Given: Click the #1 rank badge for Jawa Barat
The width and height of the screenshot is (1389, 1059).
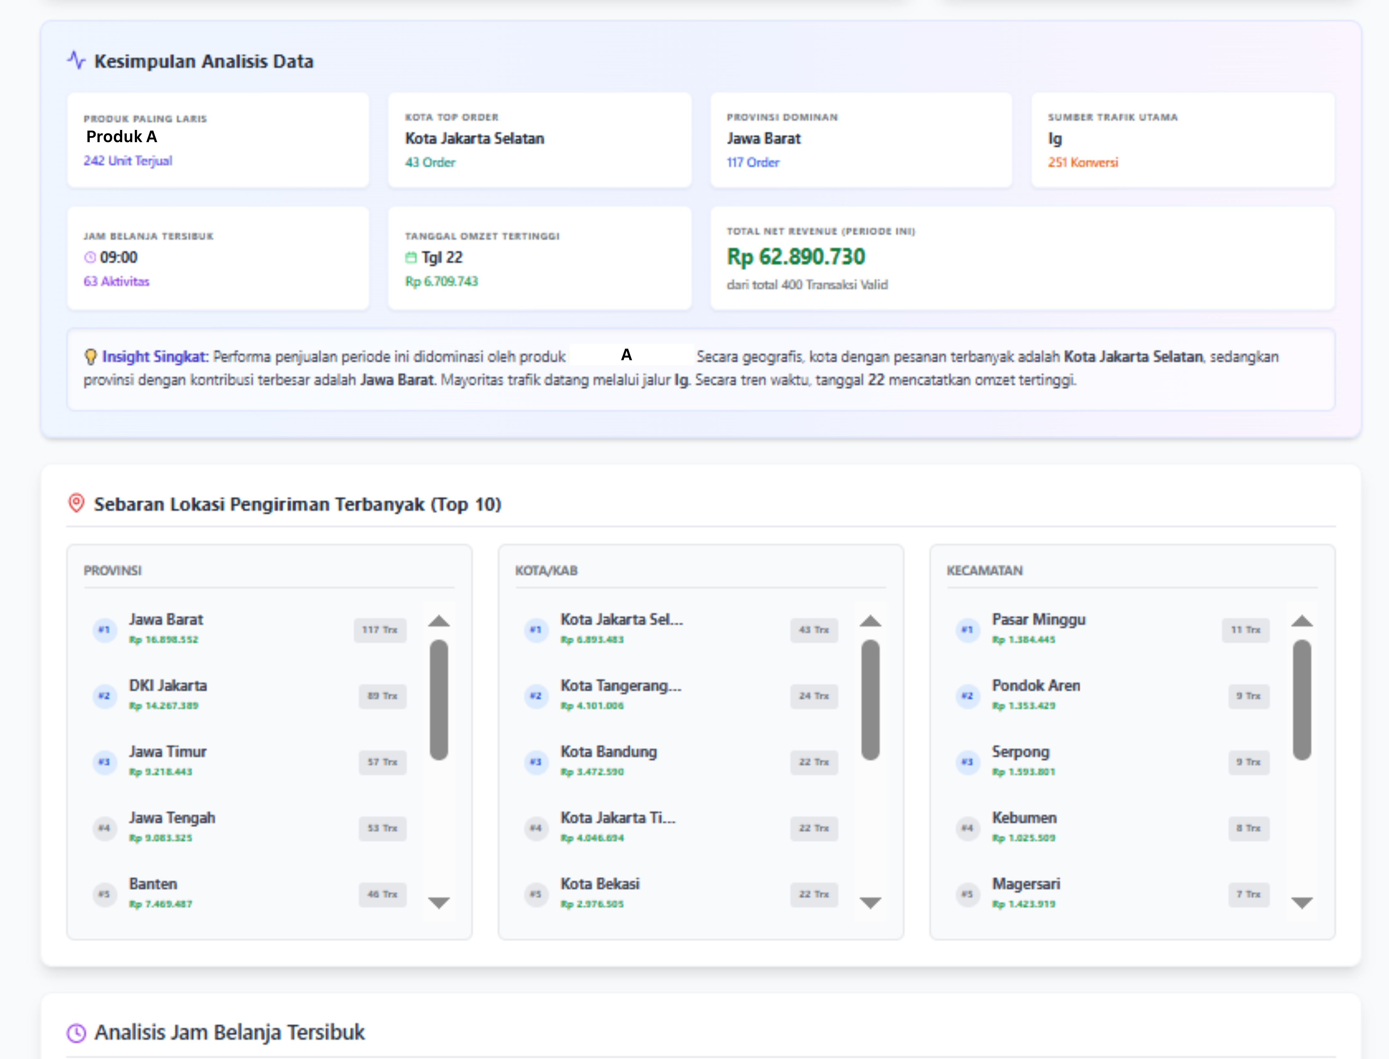Looking at the screenshot, I should (x=105, y=630).
